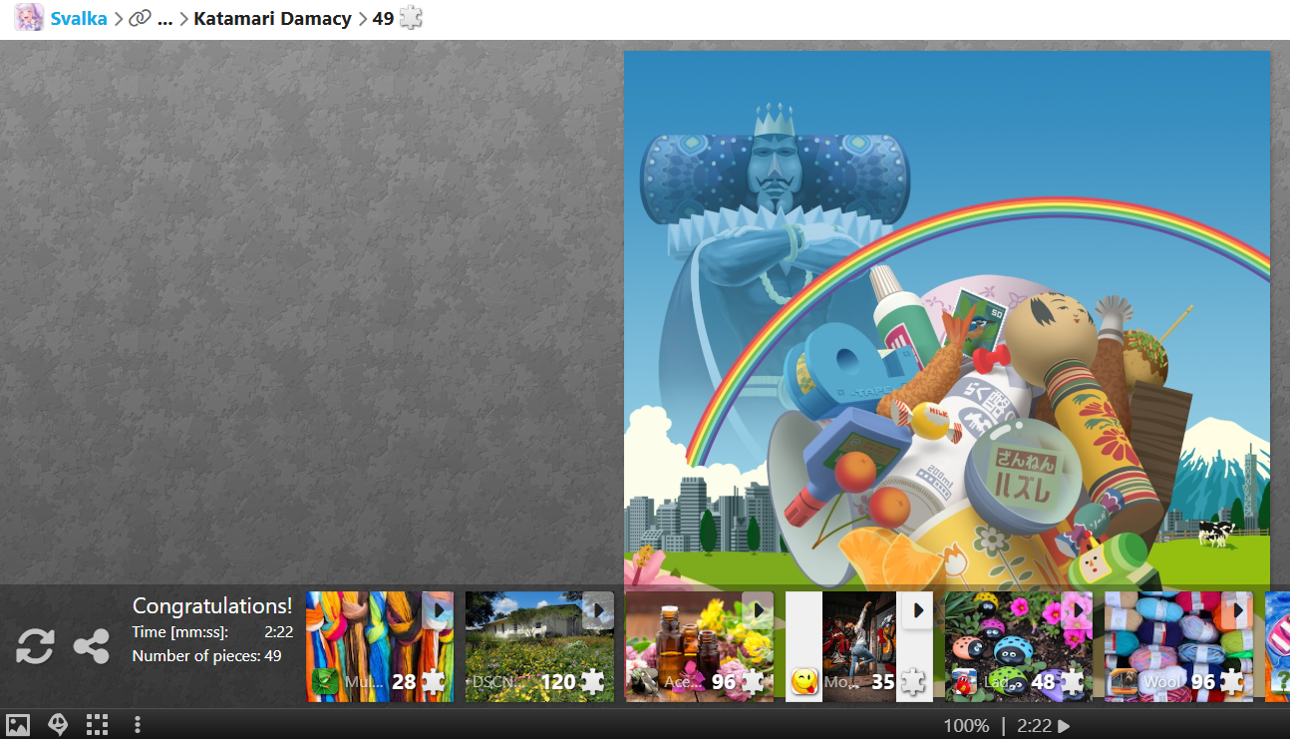The width and height of the screenshot is (1290, 739).
Task: Click the chain link icon in breadcrumb
Action: (x=141, y=18)
